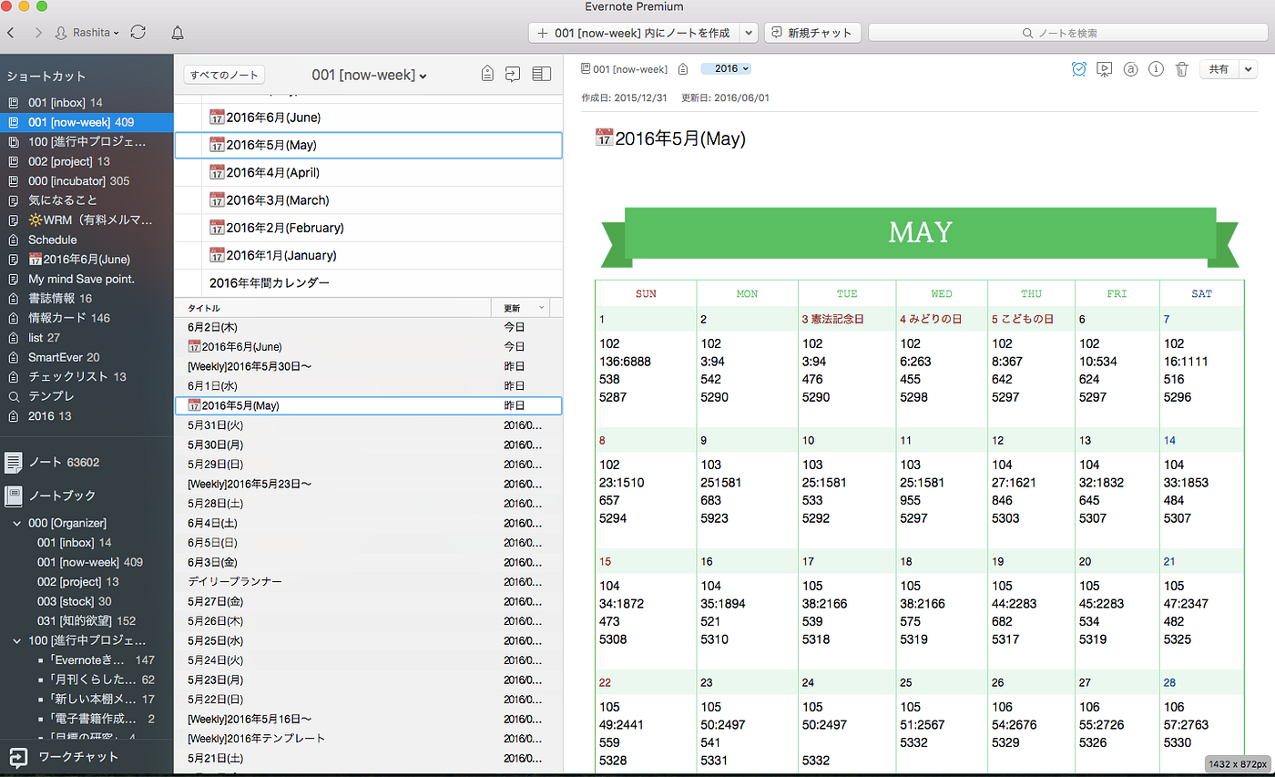The image size is (1275, 777).
Task: Open notifications bell icon
Action: coord(178,33)
